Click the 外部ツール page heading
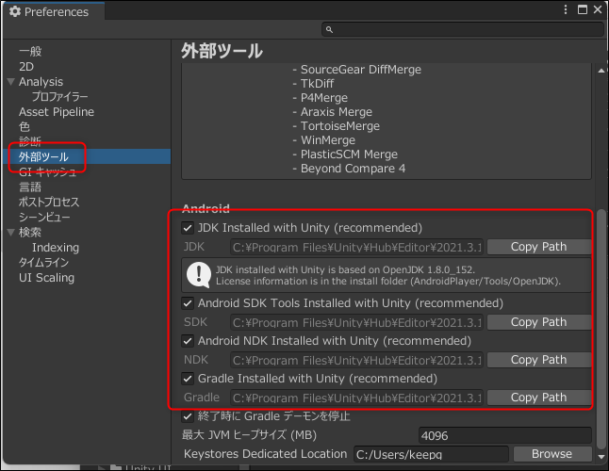The height and width of the screenshot is (471, 609). (222, 51)
